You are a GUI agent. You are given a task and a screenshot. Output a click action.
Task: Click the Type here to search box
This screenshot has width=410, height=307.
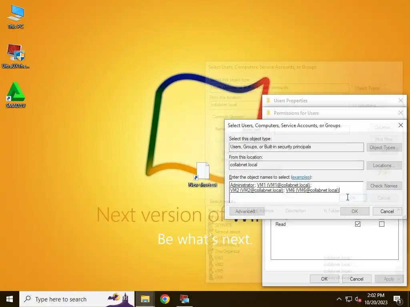[x=77, y=299]
